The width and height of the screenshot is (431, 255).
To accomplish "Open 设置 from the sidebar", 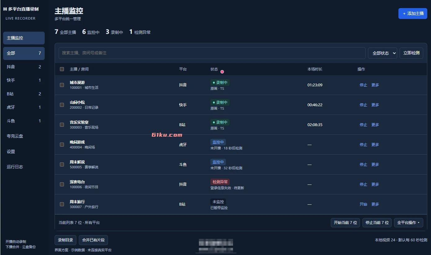I will tap(24, 152).
